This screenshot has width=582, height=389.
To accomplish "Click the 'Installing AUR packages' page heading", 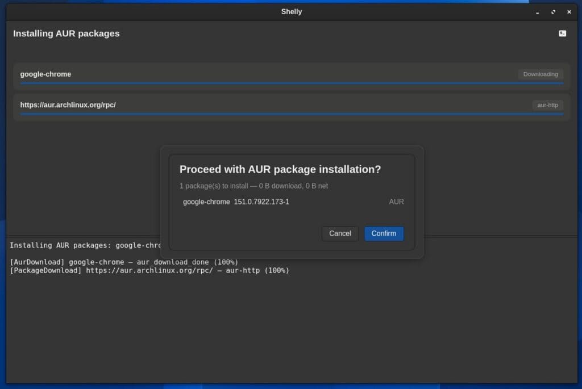I will click(66, 34).
